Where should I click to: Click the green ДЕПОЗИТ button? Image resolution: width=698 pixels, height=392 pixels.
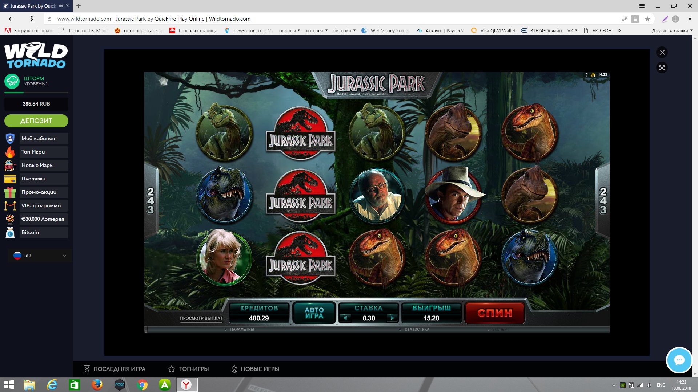click(36, 121)
